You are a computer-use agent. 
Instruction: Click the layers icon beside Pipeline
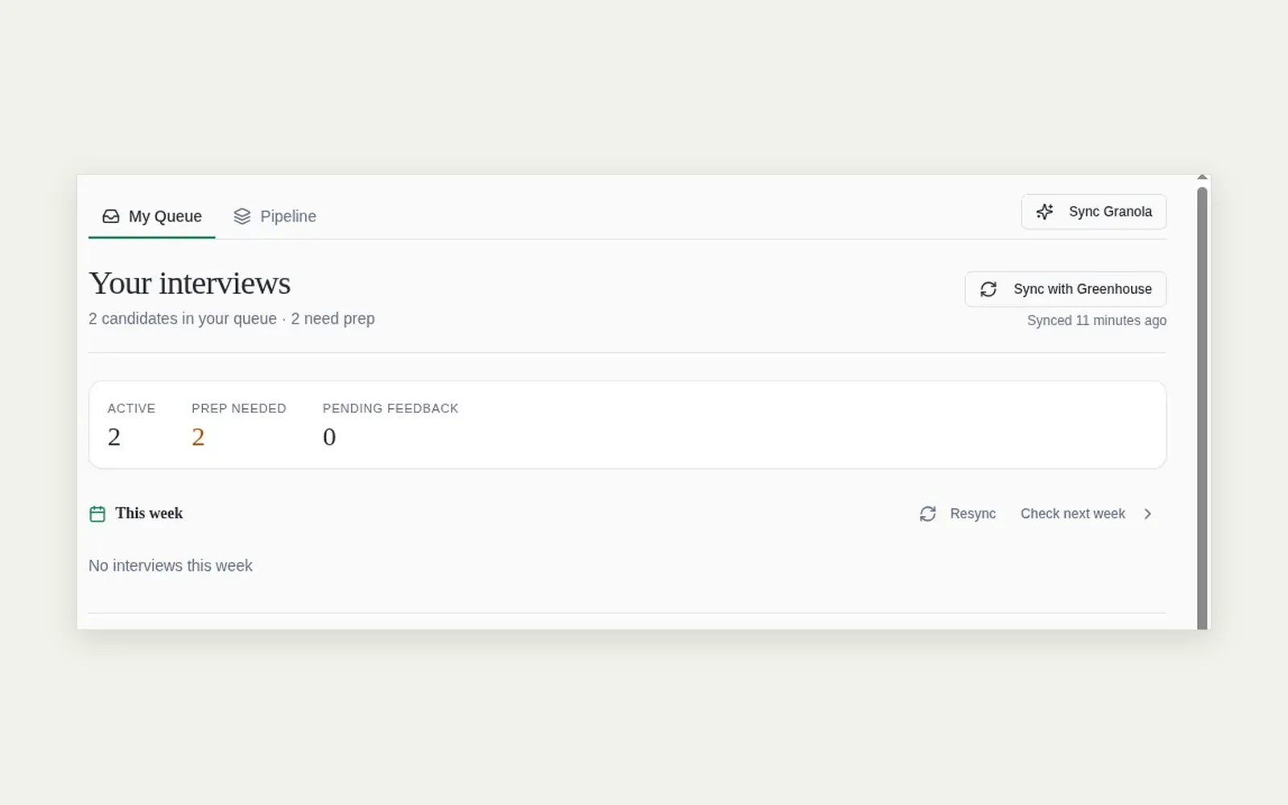242,217
